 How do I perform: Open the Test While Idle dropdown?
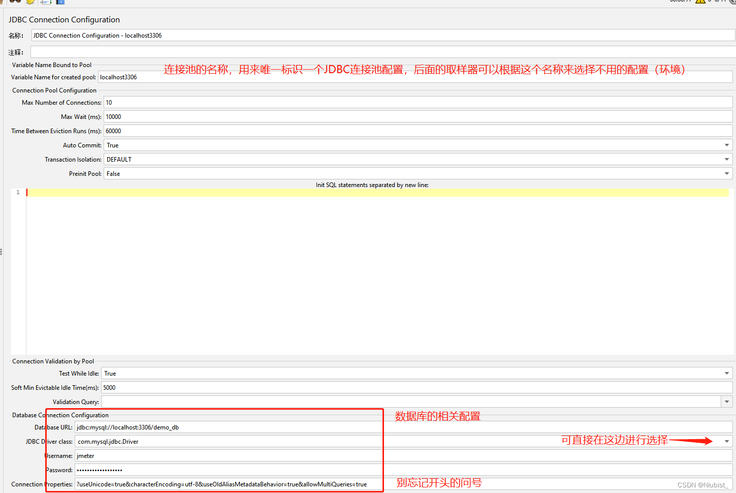coord(417,373)
